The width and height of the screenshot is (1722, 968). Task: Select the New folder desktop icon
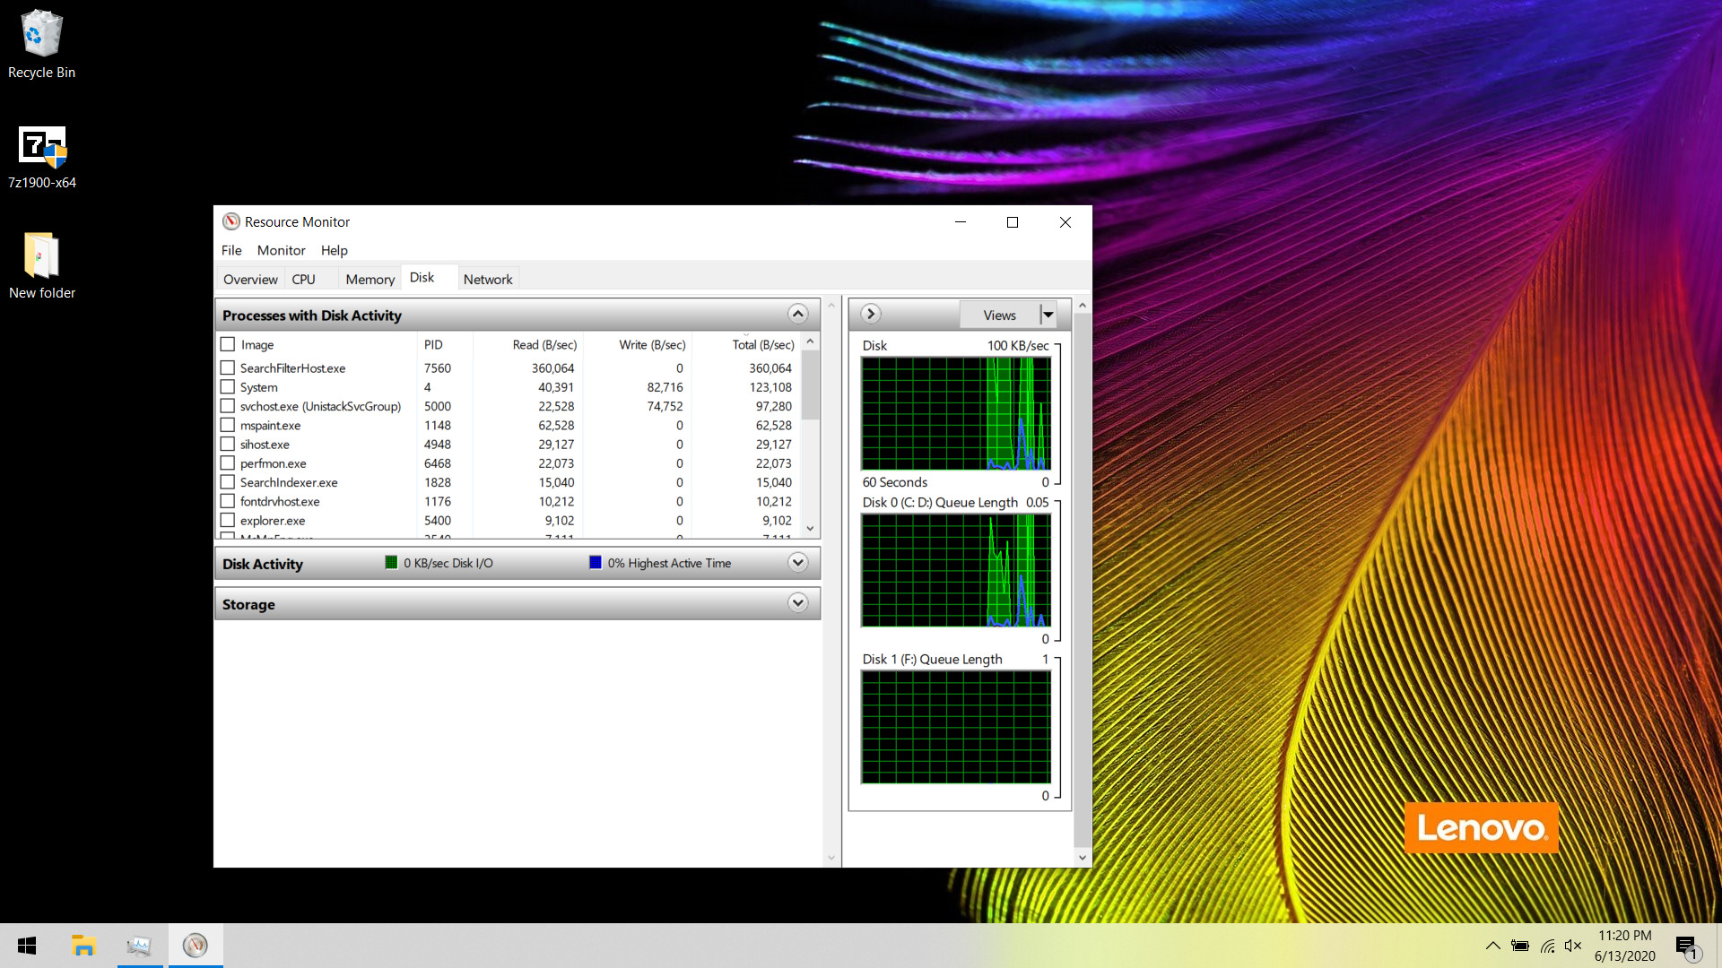(41, 266)
